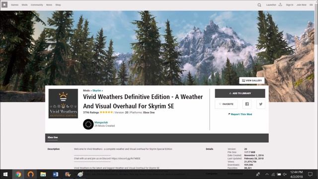The height and width of the screenshot is (179, 318).
Task: Open the Action Center notifications icon
Action: (x=310, y=174)
